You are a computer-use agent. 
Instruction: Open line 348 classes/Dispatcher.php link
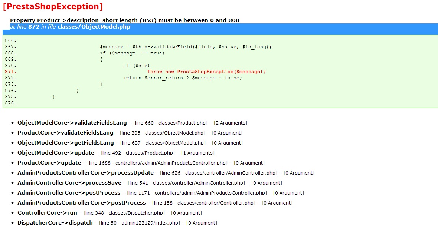(124, 213)
